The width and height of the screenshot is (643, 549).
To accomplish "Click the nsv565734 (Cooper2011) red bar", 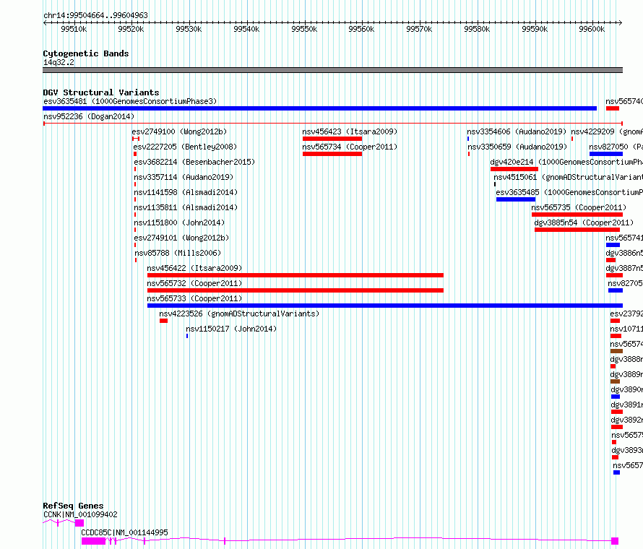I will point(332,154).
